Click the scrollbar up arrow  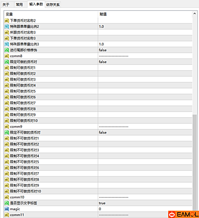coord(195,14)
